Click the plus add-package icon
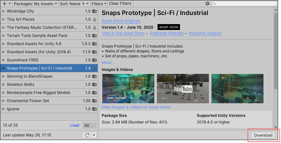This screenshot has width=281, height=143. pyautogui.click(x=5, y=4)
